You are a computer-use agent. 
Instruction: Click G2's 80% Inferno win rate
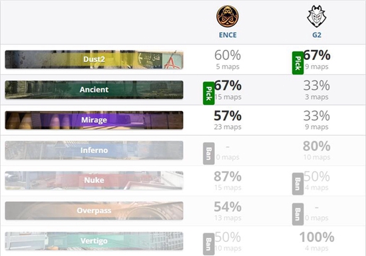(x=317, y=146)
